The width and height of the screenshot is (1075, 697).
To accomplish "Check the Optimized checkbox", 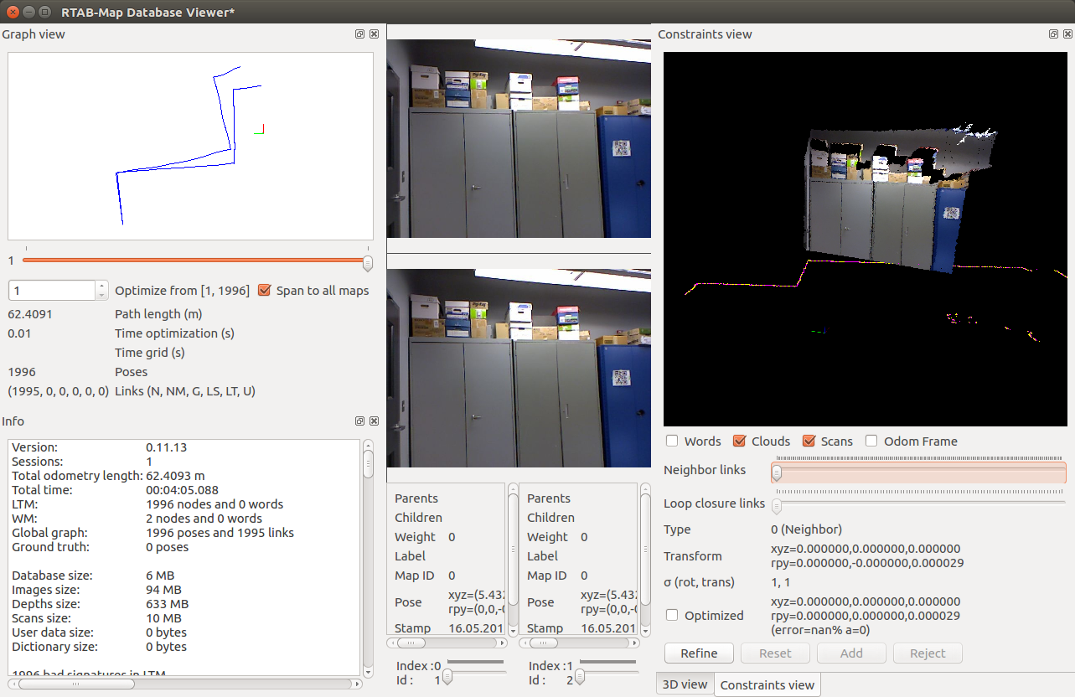I will coord(672,615).
